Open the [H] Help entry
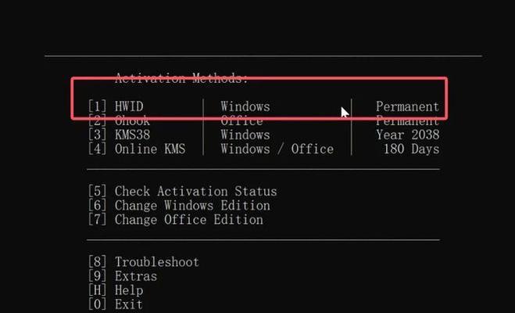Viewport: 515px width, 313px height. click(x=116, y=290)
